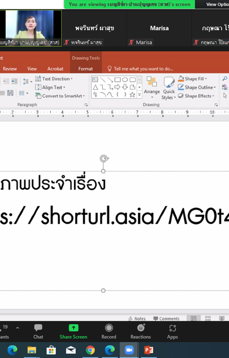Open the Shape Fill dropdown

[193, 79]
